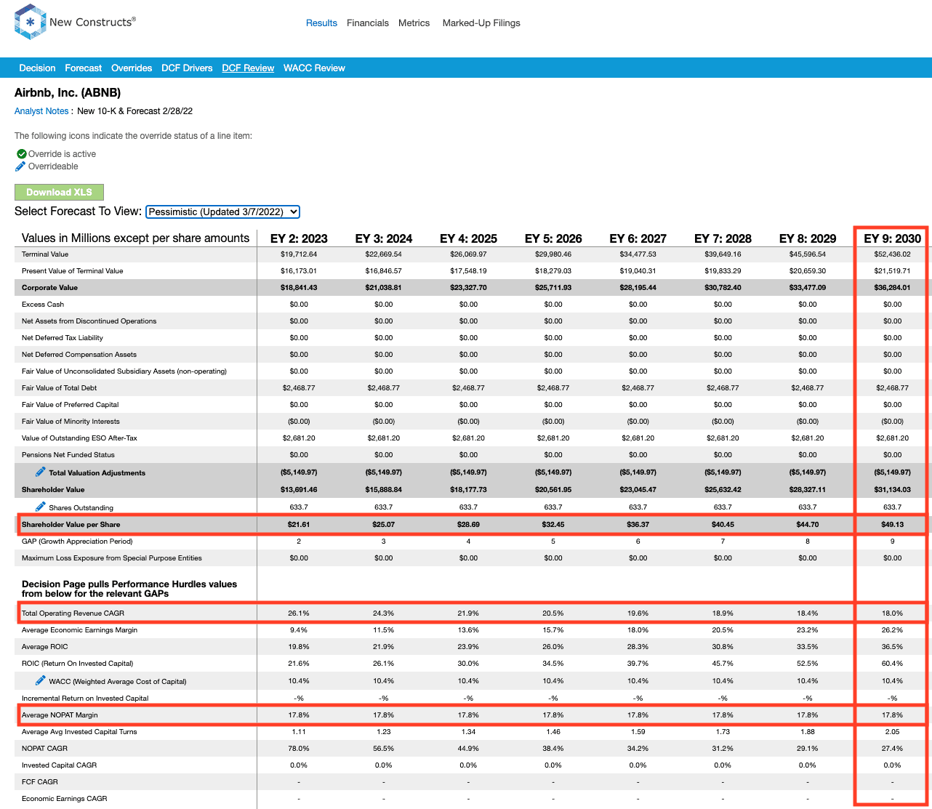The width and height of the screenshot is (932, 809).
Task: Click the pencil icon beside WACC row
Action: point(41,681)
